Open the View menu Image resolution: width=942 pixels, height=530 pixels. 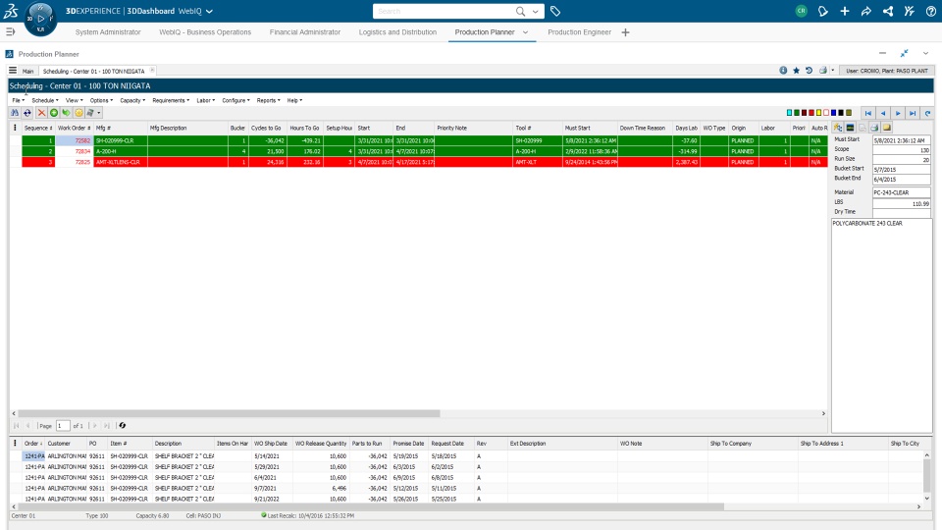tap(74, 100)
